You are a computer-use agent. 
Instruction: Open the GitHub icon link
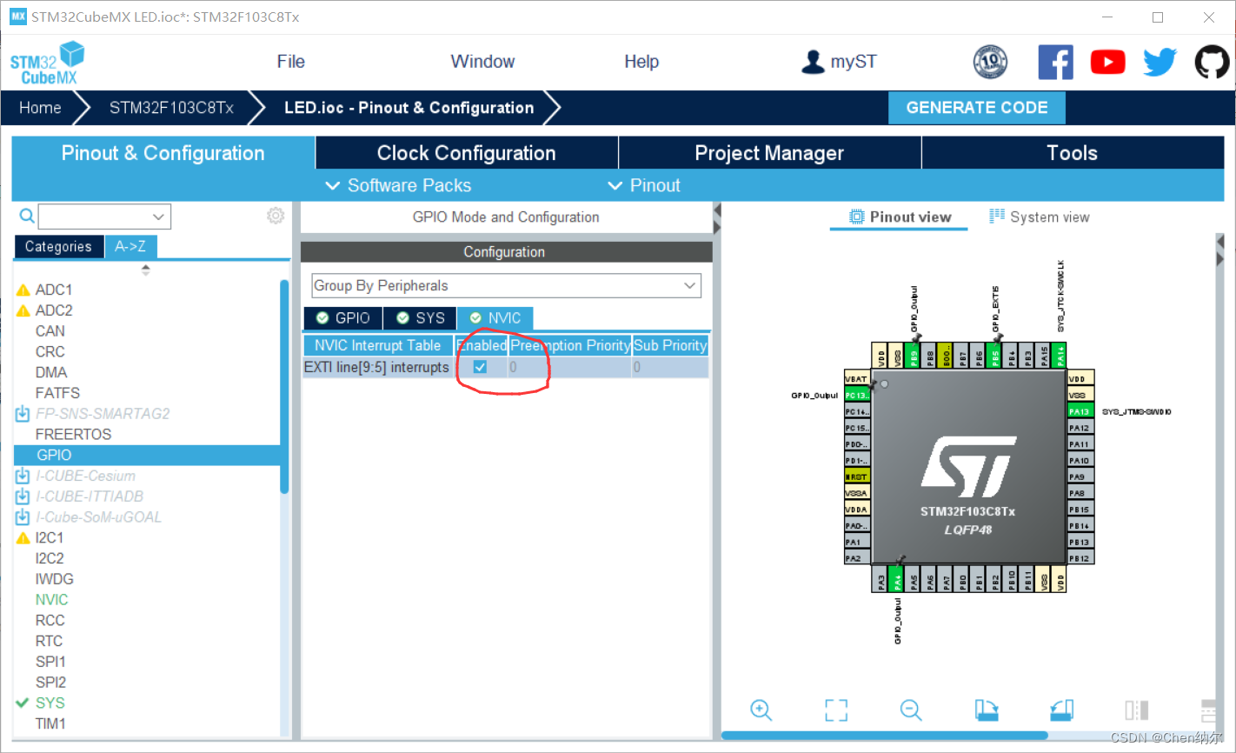(1212, 62)
